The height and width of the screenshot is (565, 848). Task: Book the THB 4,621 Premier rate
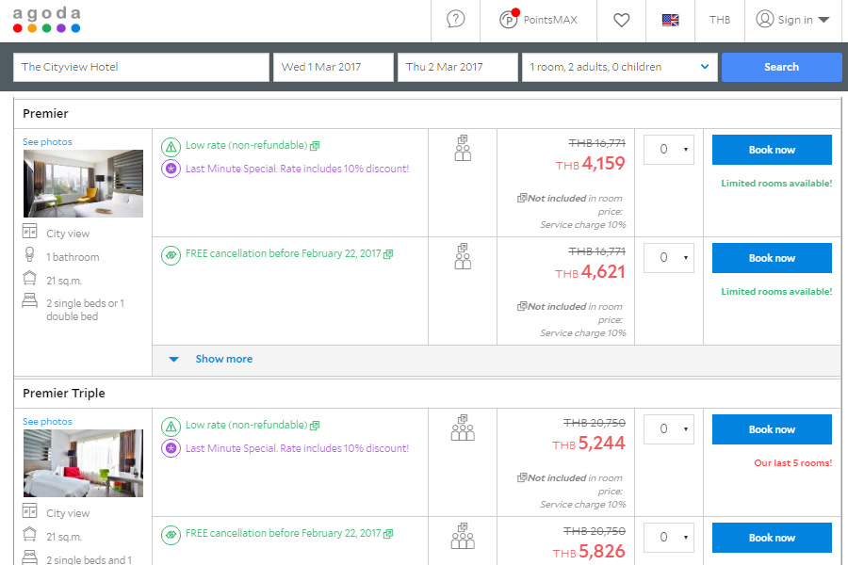pos(771,258)
